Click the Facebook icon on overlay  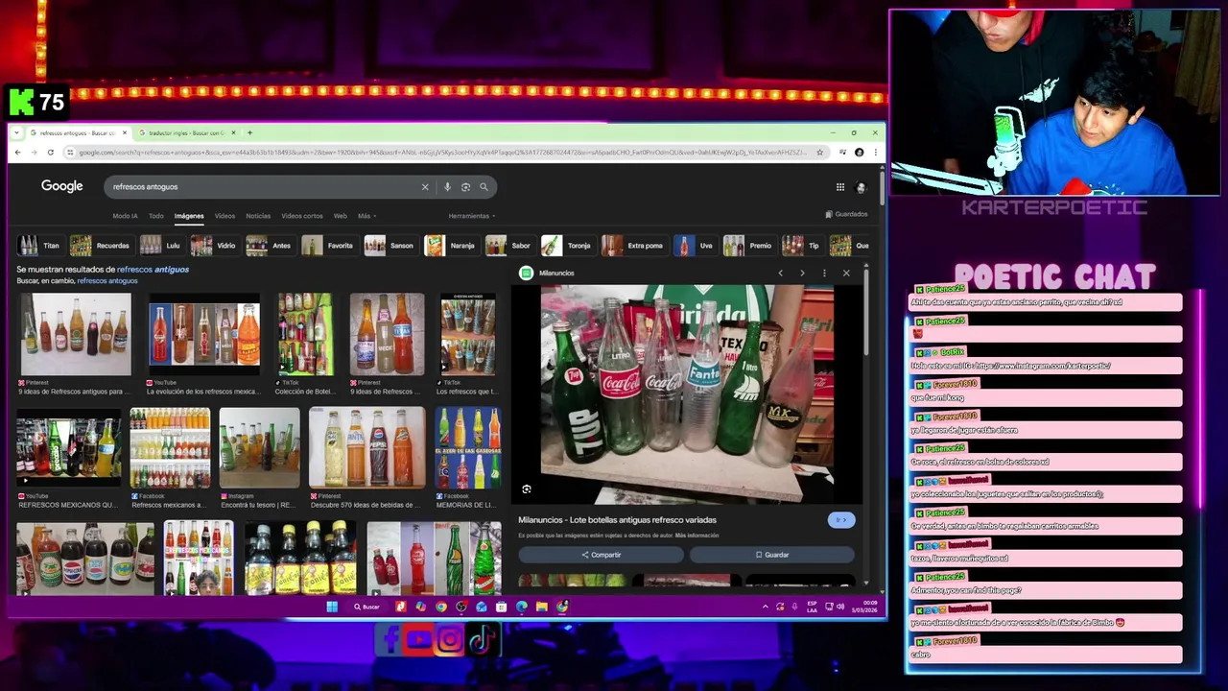point(390,639)
